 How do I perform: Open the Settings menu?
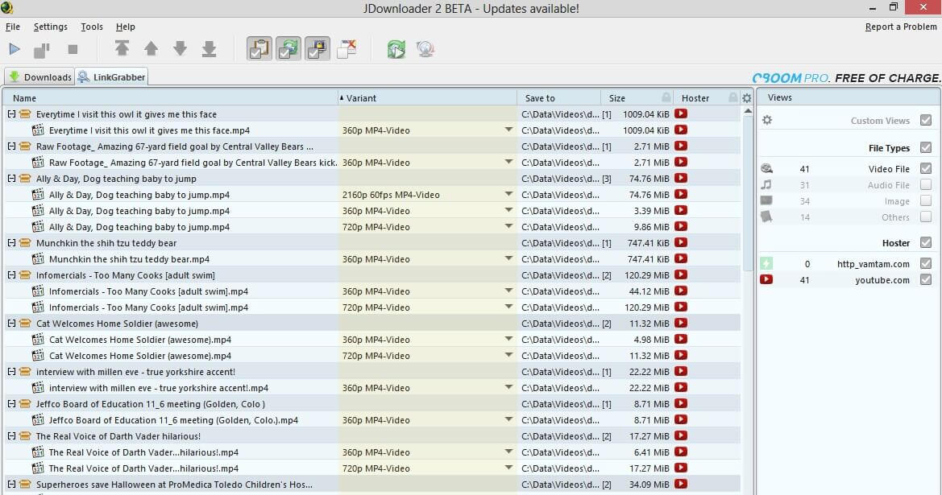click(50, 26)
